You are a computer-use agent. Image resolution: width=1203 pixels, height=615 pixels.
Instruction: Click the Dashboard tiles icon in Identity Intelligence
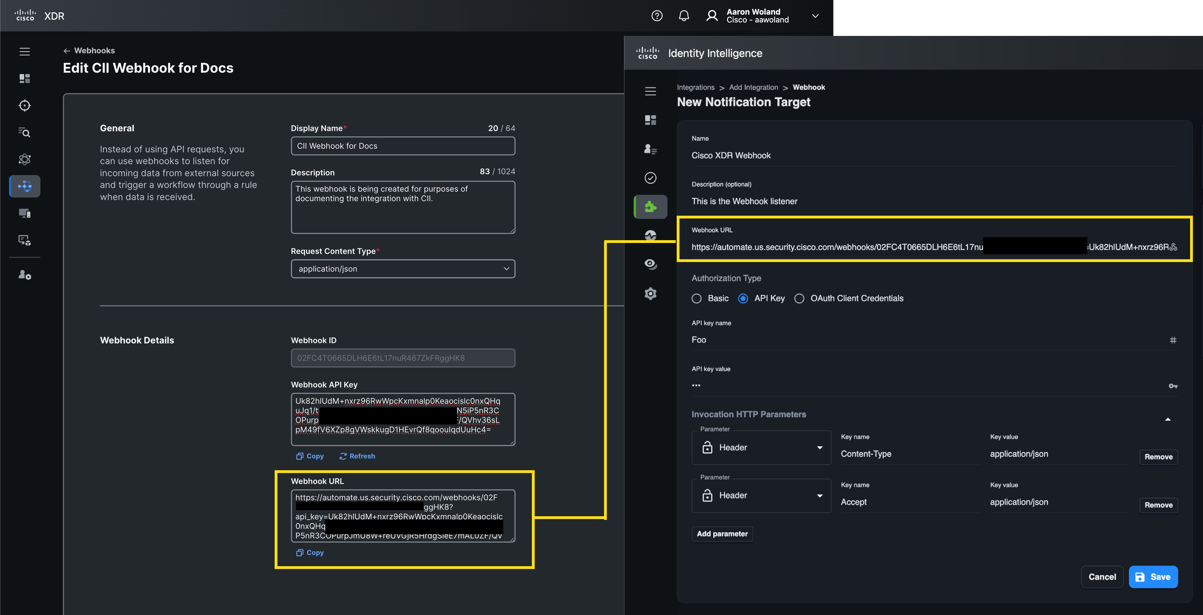point(650,120)
